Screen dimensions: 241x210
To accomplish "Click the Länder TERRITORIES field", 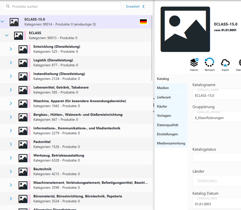I will pos(217,181).
